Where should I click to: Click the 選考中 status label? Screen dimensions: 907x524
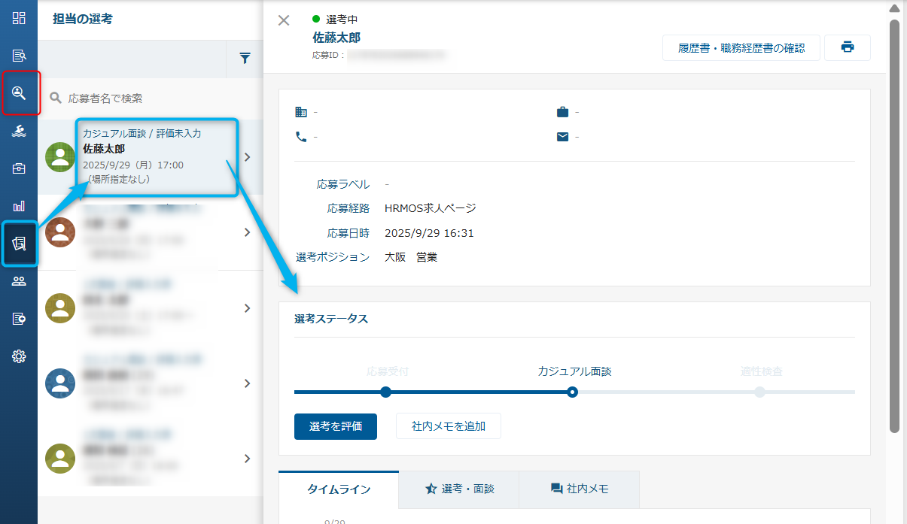(x=342, y=20)
